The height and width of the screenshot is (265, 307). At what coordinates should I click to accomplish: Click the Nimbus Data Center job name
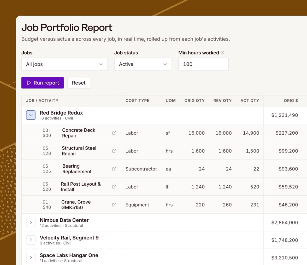click(64, 220)
